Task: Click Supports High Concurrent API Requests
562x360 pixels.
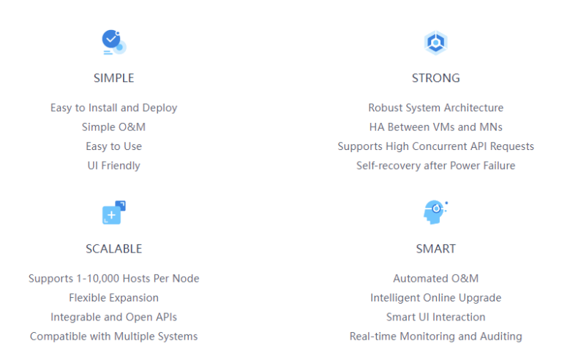Action: [436, 146]
